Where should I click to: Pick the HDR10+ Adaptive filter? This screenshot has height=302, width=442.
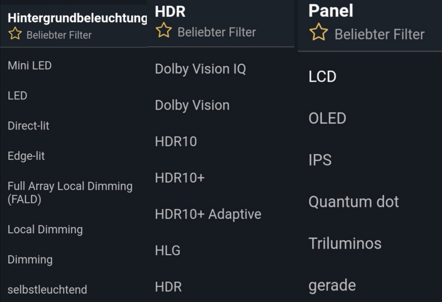(x=208, y=215)
